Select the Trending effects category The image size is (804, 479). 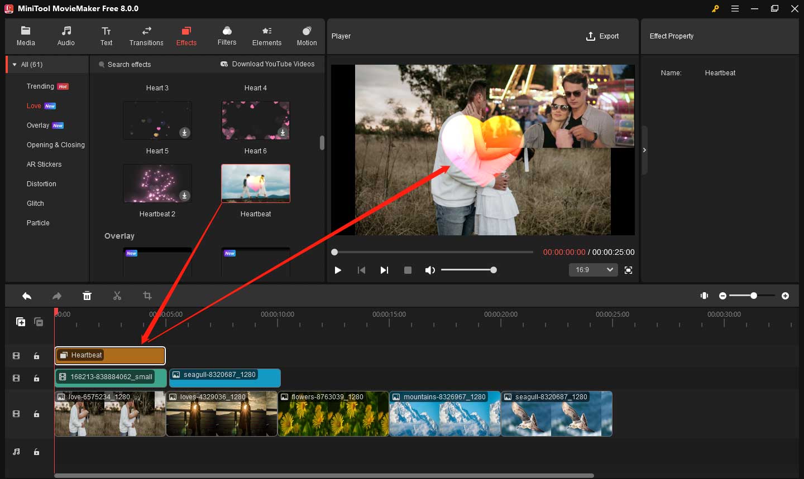tap(47, 86)
